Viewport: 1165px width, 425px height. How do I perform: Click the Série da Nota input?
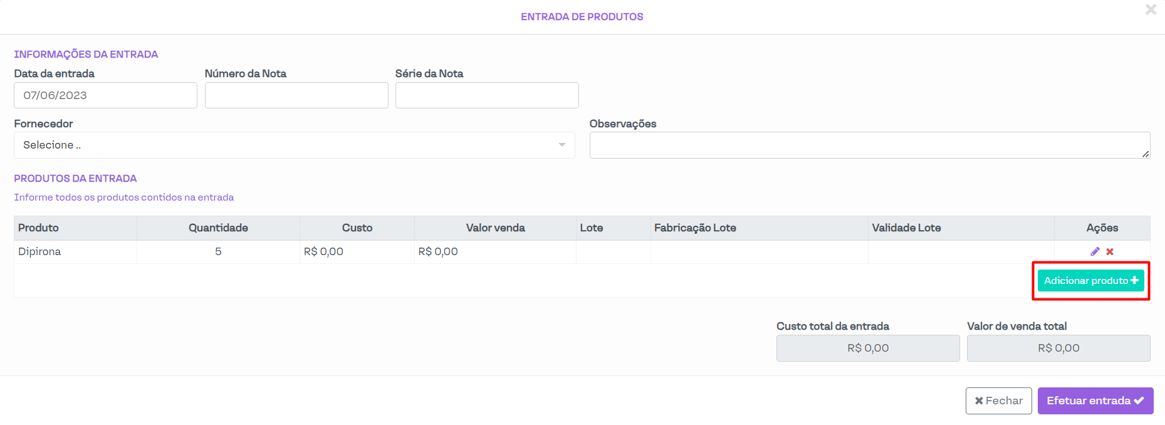(x=487, y=95)
